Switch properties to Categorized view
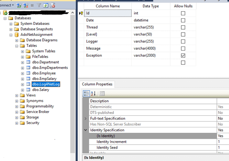229x161 pixels. [x=86, y=94]
